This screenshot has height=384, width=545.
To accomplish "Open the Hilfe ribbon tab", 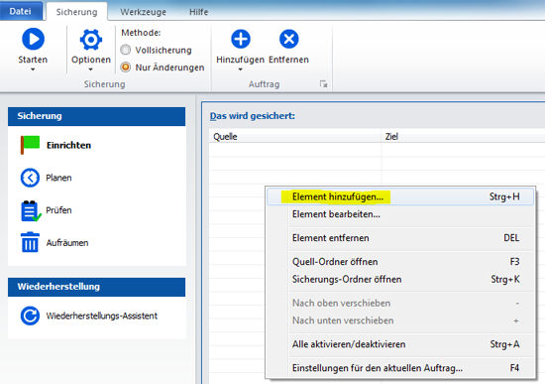I will 199,12.
